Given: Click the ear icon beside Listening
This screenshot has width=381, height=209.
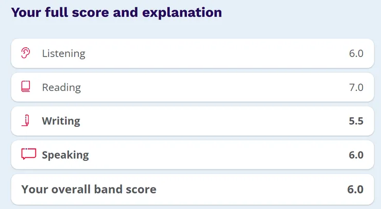Looking at the screenshot, I should click(26, 53).
